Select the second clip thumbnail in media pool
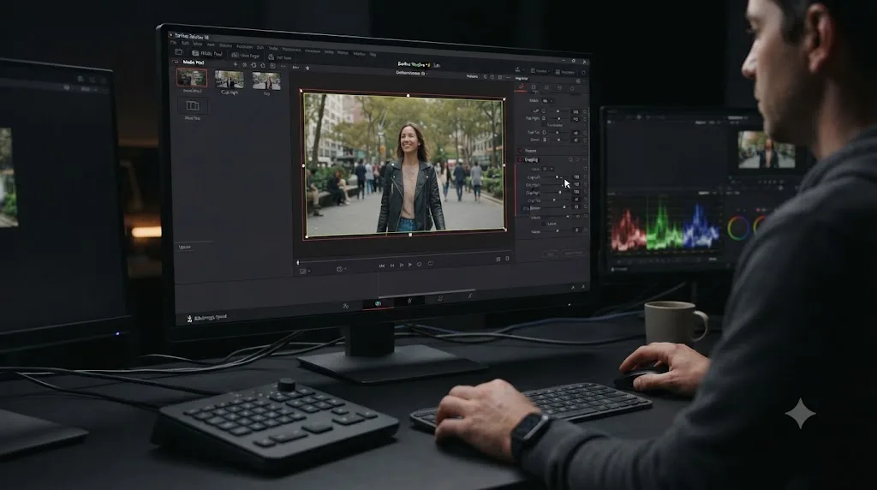This screenshot has width=877, height=490. tap(230, 80)
